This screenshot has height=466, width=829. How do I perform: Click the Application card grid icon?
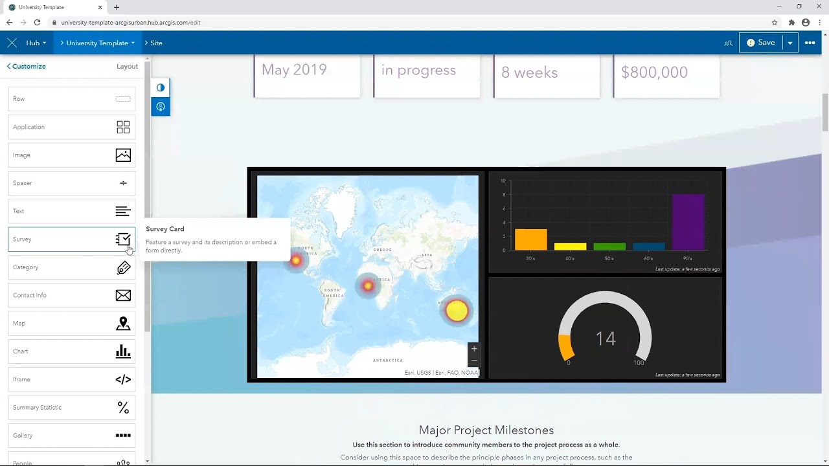coord(123,127)
